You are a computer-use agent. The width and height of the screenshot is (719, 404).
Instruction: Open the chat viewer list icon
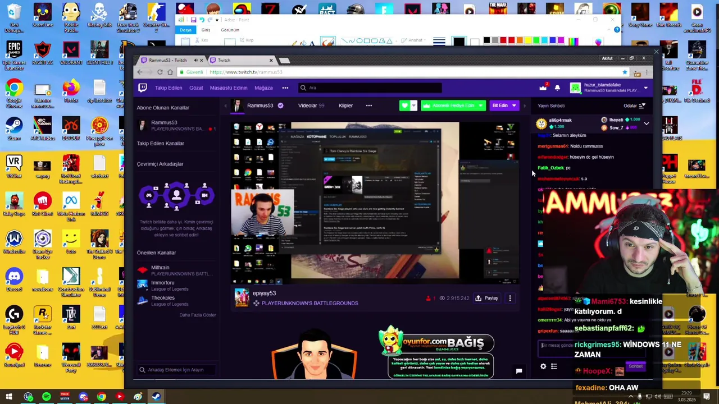[554, 366]
